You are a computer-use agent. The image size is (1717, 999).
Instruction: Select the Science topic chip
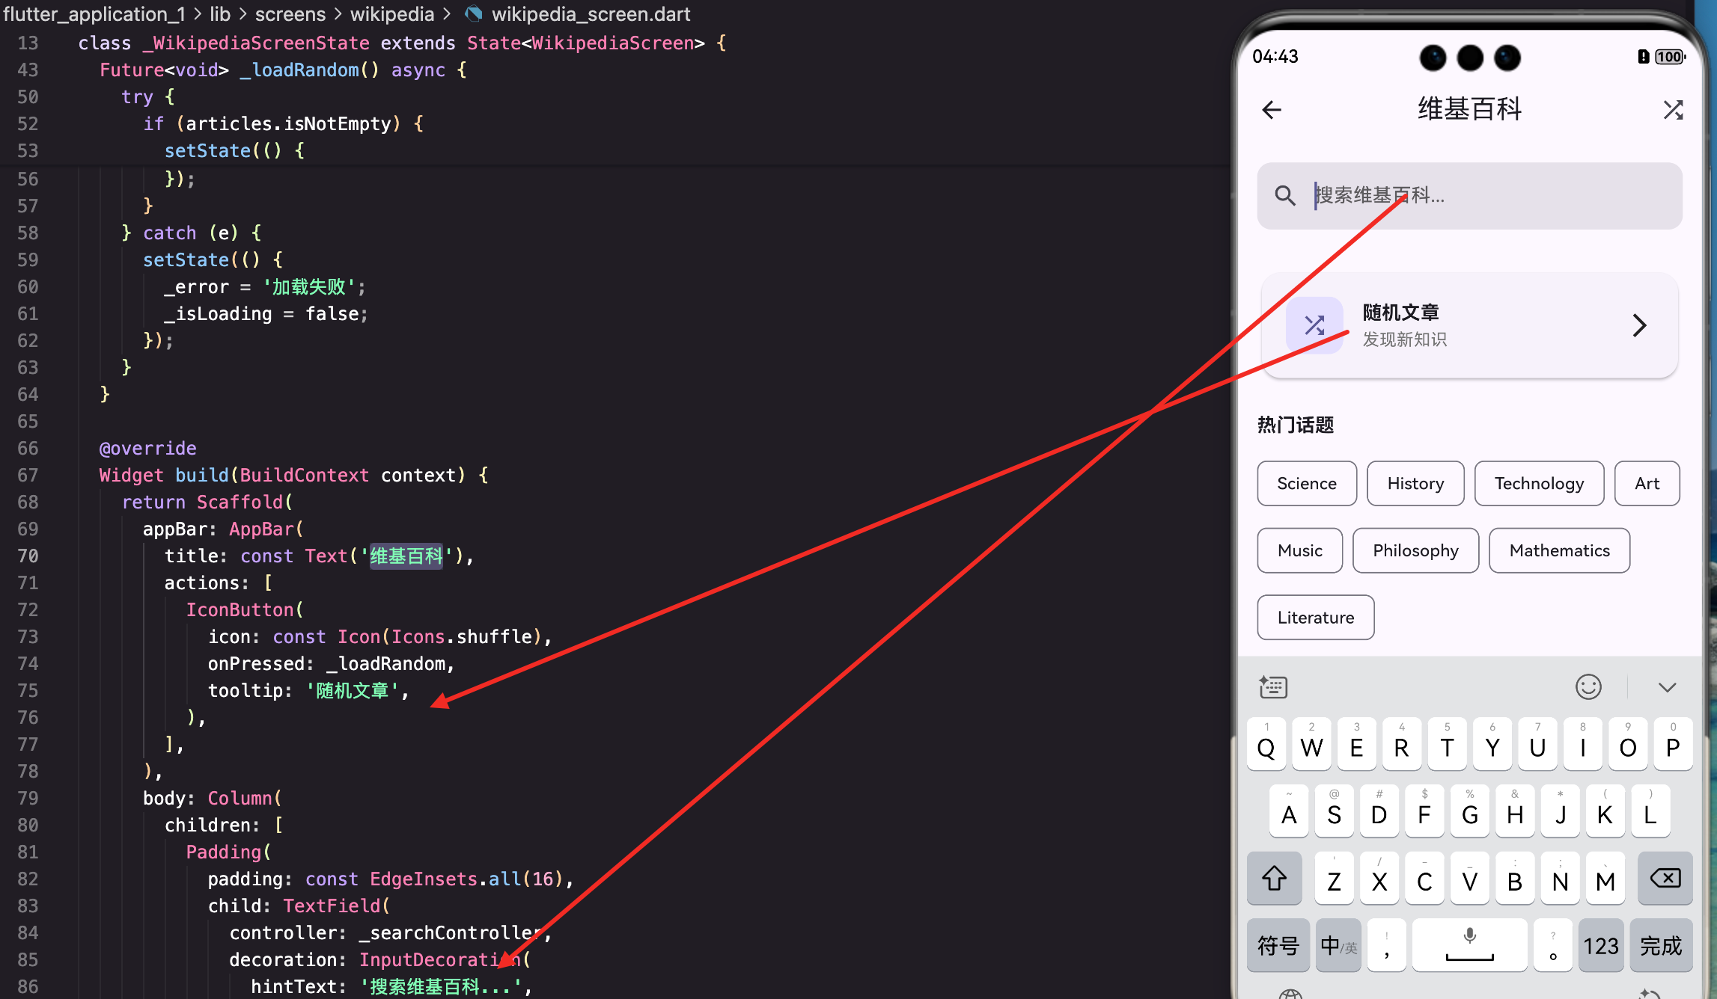(1307, 484)
